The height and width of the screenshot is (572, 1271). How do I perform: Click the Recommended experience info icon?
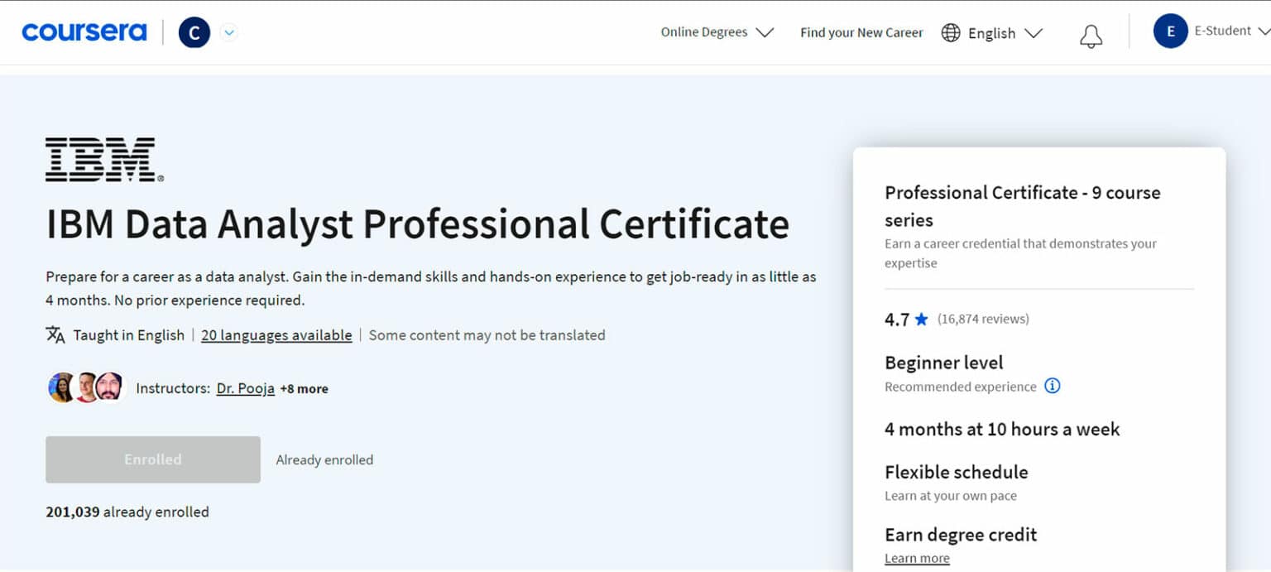[1053, 386]
